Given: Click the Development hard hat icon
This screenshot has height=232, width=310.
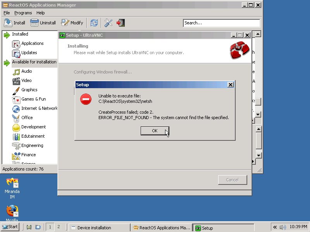Looking at the screenshot, I should coord(16,128).
